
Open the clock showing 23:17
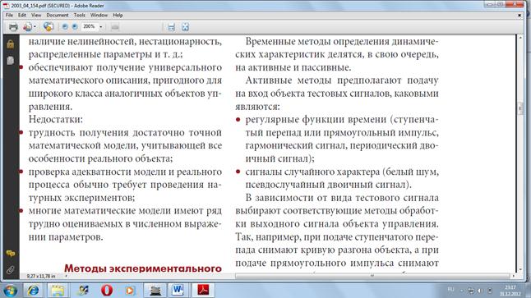pos(510,291)
